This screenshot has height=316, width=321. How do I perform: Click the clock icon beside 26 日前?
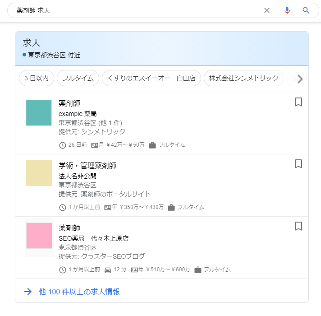point(63,145)
